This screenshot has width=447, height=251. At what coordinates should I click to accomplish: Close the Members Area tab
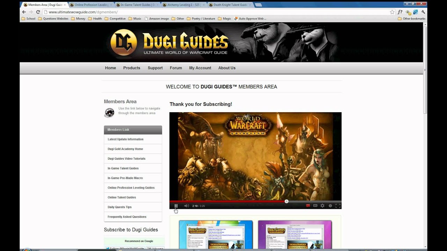point(65,5)
